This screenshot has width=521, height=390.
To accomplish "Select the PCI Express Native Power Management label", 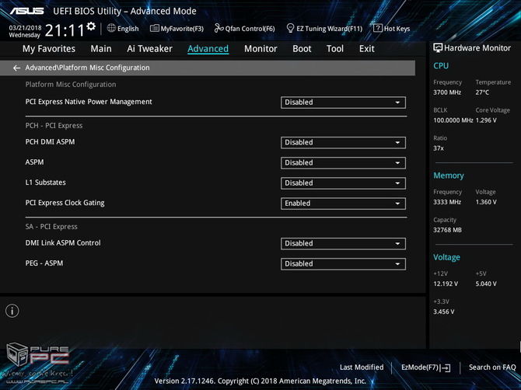I will (x=89, y=102).
